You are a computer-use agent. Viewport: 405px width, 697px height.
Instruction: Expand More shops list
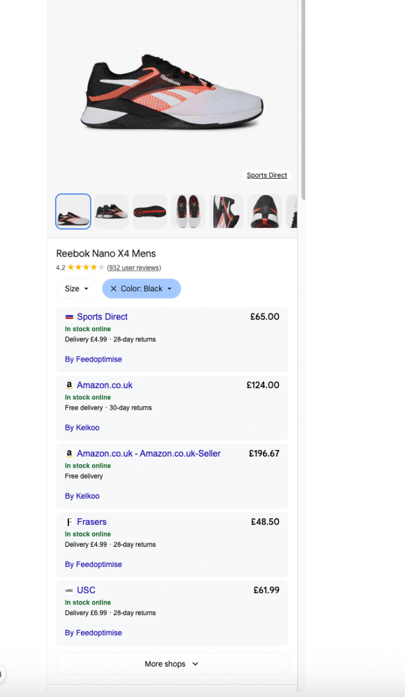click(172, 664)
